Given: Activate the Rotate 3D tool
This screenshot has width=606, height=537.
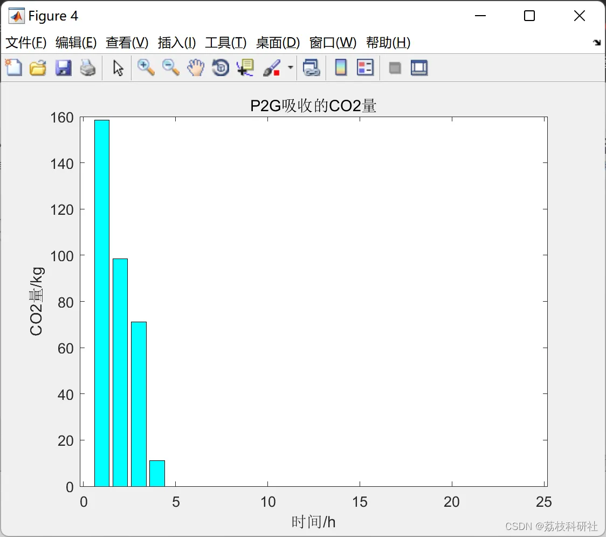Looking at the screenshot, I should point(221,67).
